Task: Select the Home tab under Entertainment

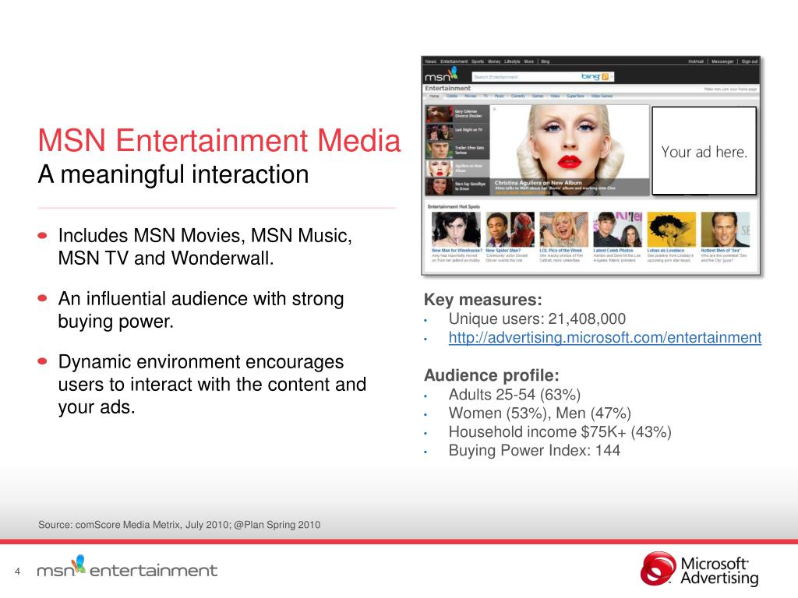Action: click(x=434, y=96)
